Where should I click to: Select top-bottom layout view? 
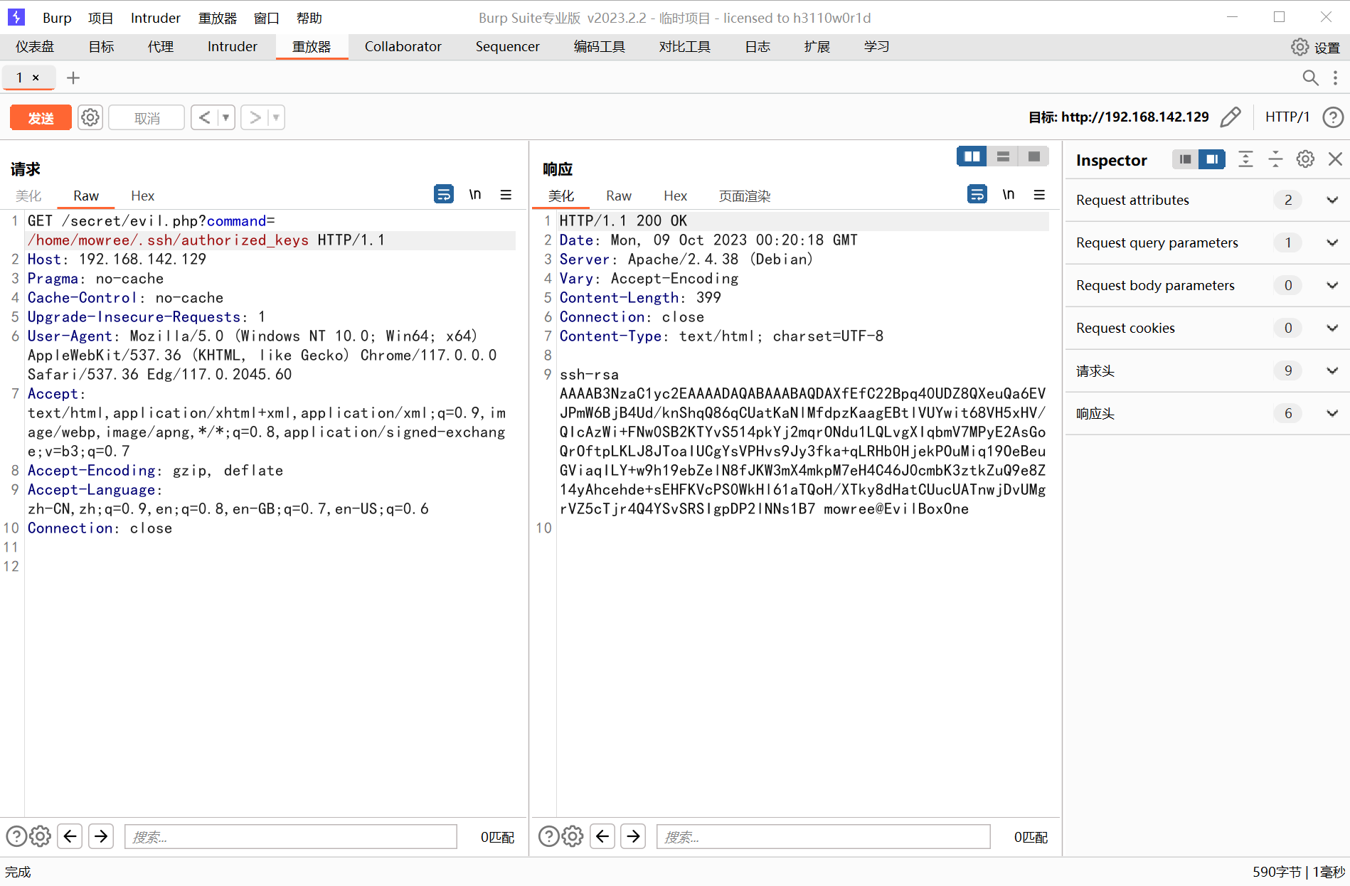pos(1003,156)
